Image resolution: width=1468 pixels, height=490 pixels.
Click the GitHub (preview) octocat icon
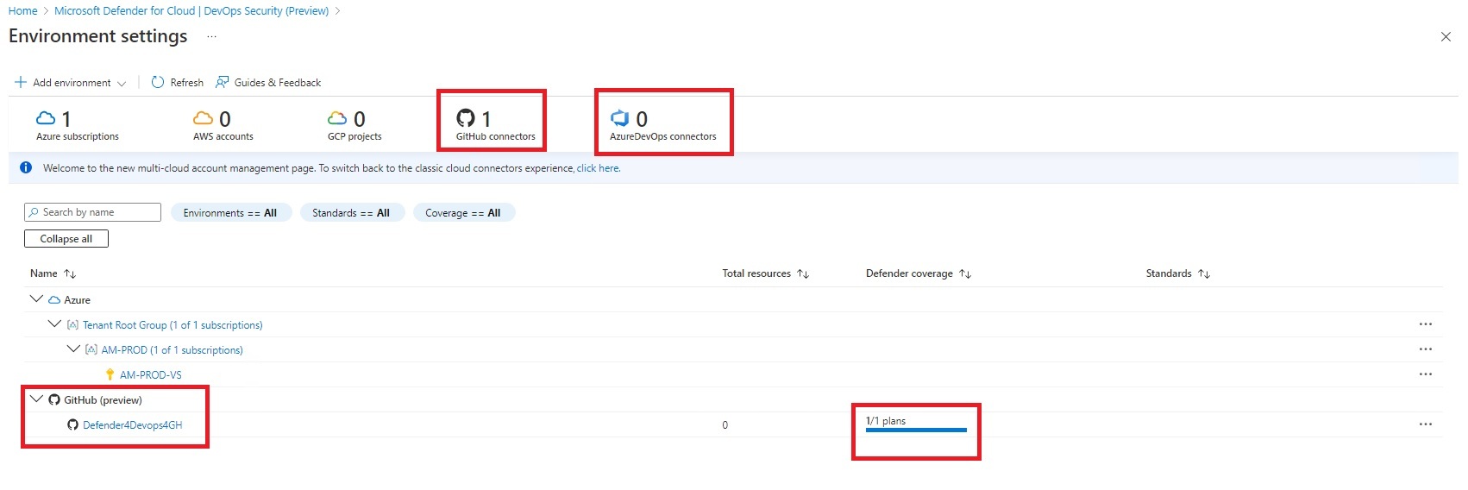(54, 399)
